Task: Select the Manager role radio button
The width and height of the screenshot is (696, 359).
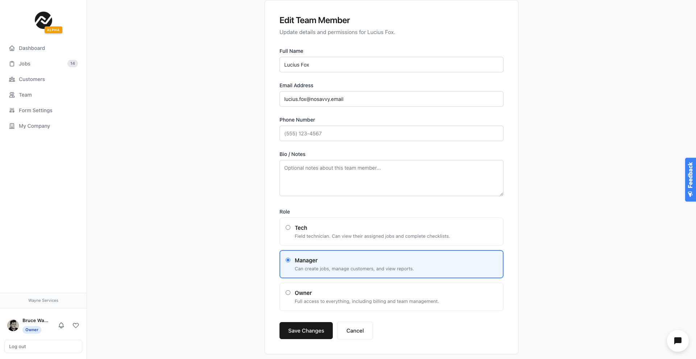Action: tap(288, 260)
